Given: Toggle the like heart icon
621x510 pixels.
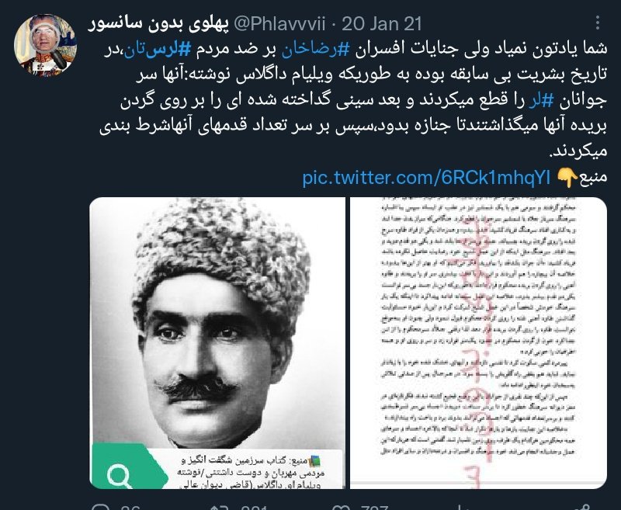Looking at the screenshot, I should pos(340,507).
